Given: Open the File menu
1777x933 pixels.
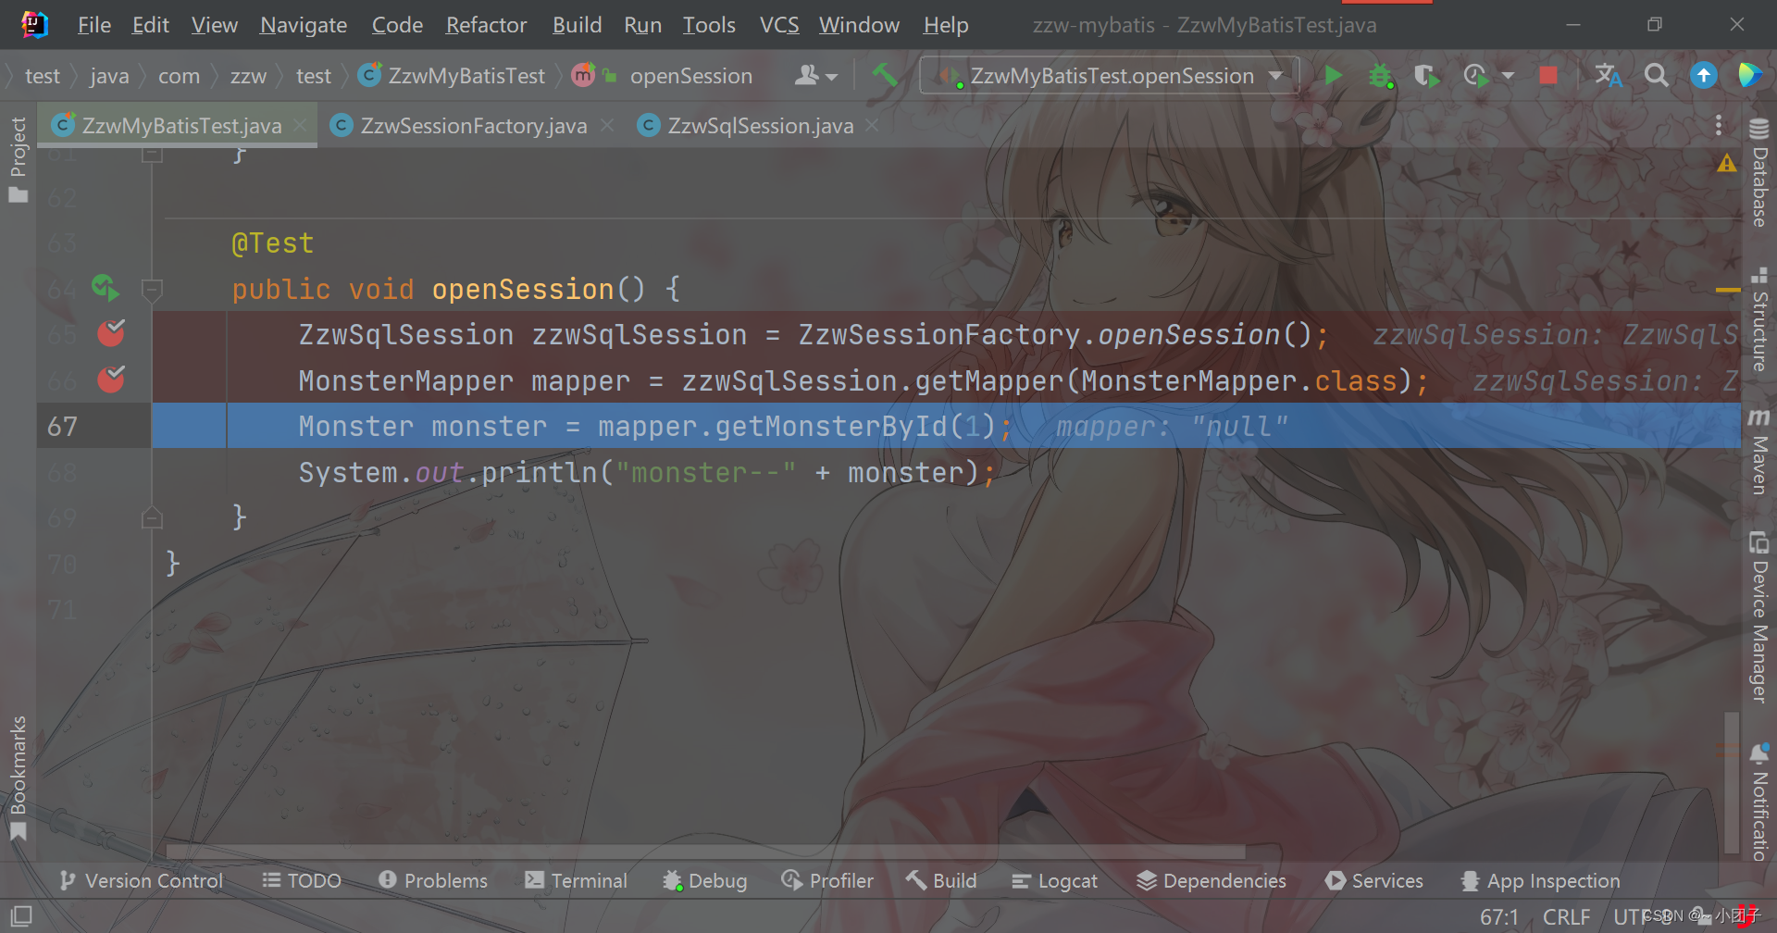Looking at the screenshot, I should tap(94, 25).
